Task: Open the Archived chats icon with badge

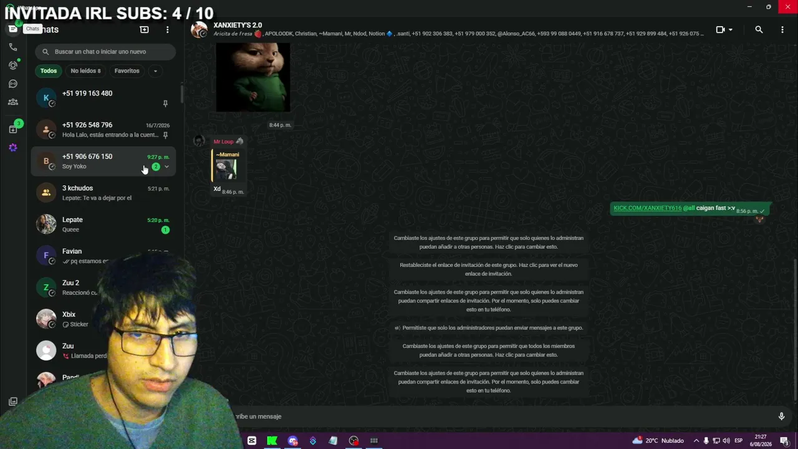Action: tap(12, 129)
